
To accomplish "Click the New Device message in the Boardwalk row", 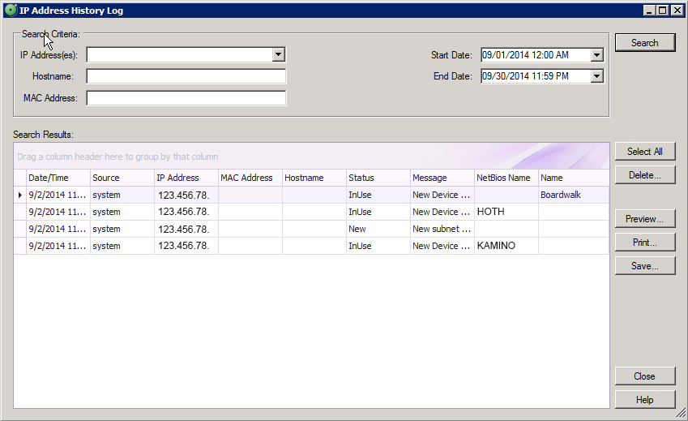I will [442, 195].
